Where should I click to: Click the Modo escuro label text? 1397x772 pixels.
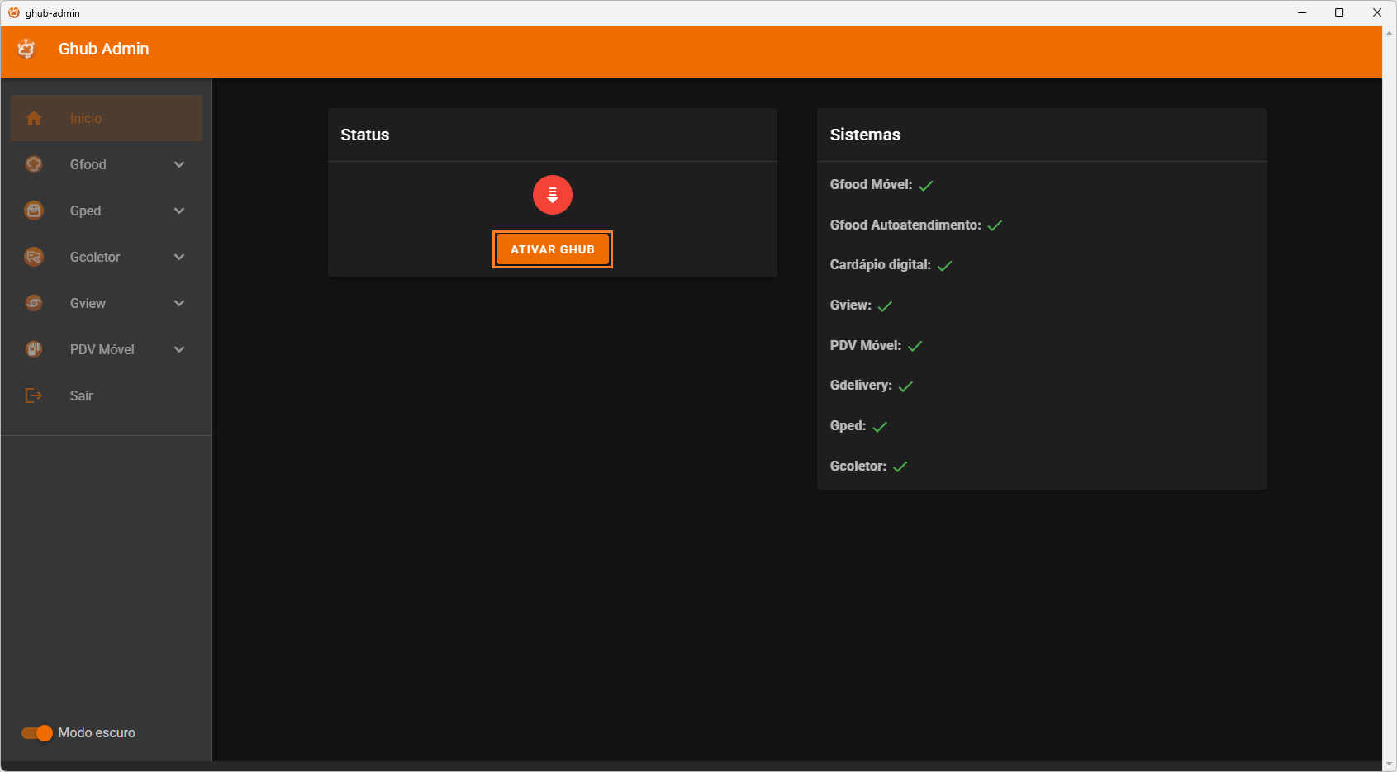[x=97, y=732]
